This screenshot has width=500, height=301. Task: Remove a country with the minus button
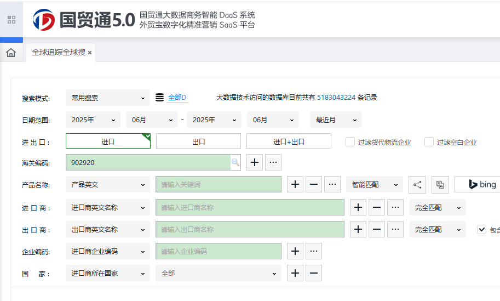point(314,273)
